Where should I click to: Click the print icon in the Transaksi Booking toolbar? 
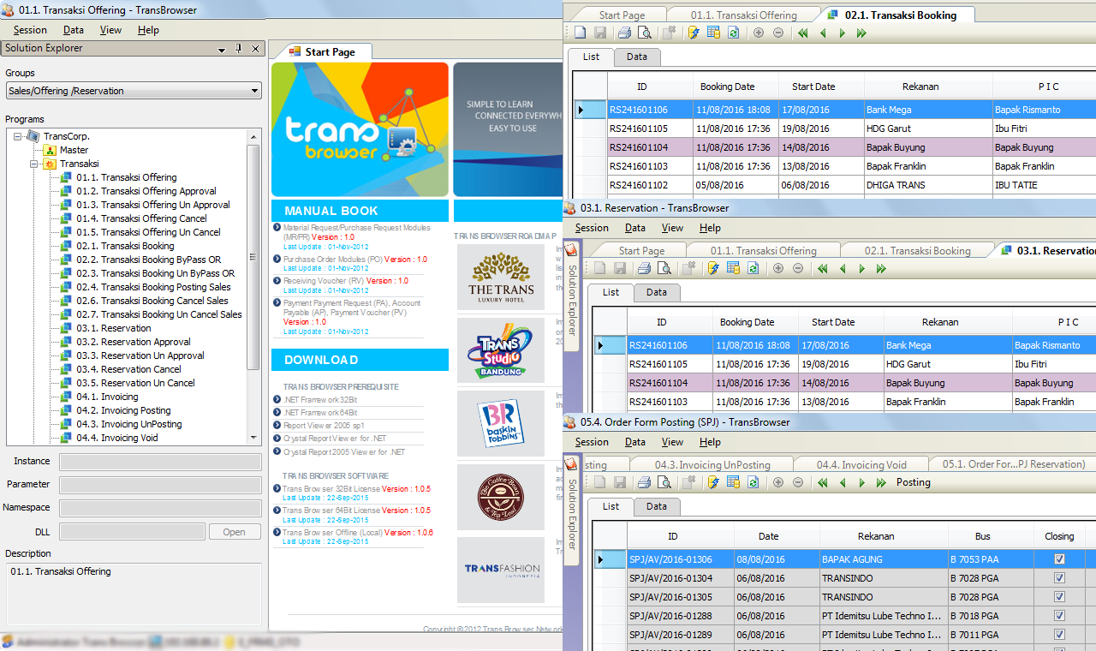coord(624,33)
